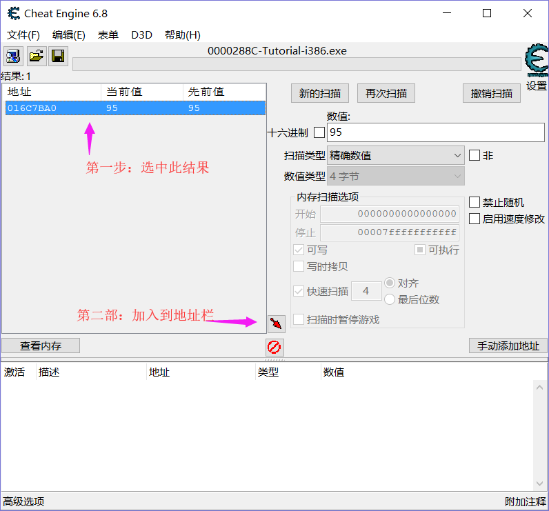Toggle the 十六进制 checkbox
The image size is (549, 511).
coord(319,132)
